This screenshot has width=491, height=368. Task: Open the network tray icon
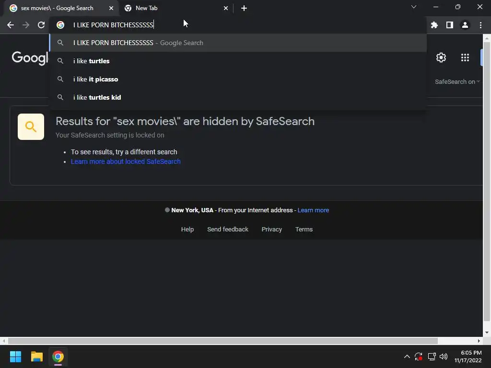click(x=432, y=356)
